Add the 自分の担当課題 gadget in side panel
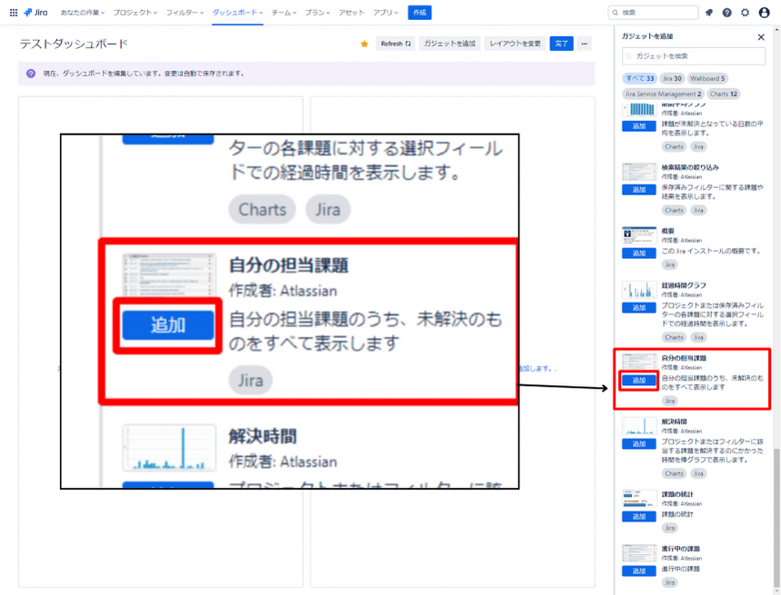This screenshot has height=595, width=781. point(639,380)
